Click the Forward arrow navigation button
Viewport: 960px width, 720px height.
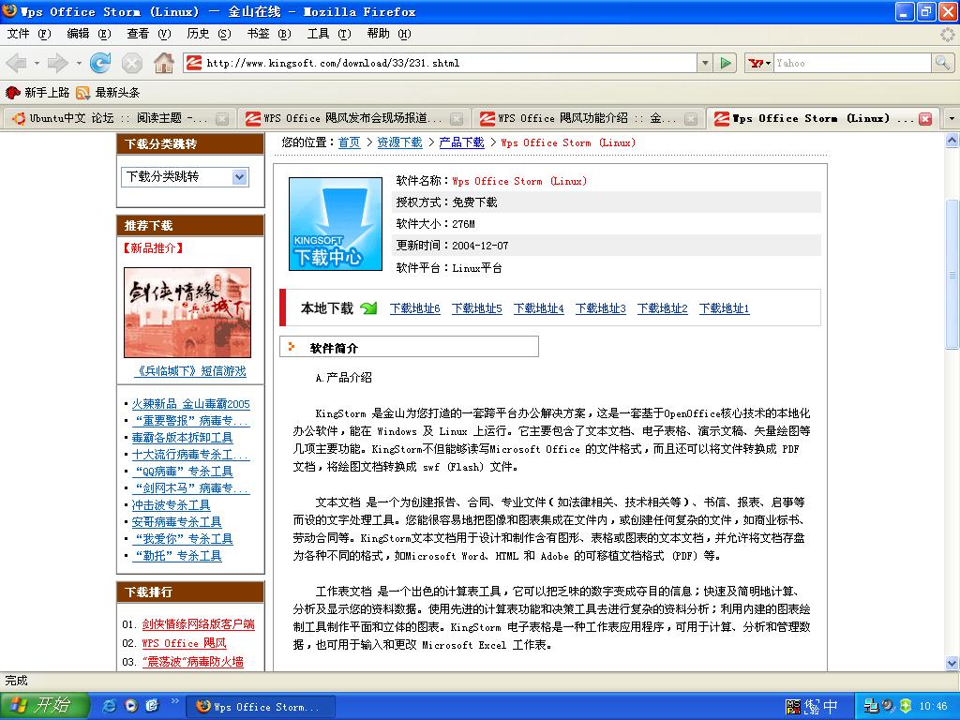pyautogui.click(x=57, y=63)
